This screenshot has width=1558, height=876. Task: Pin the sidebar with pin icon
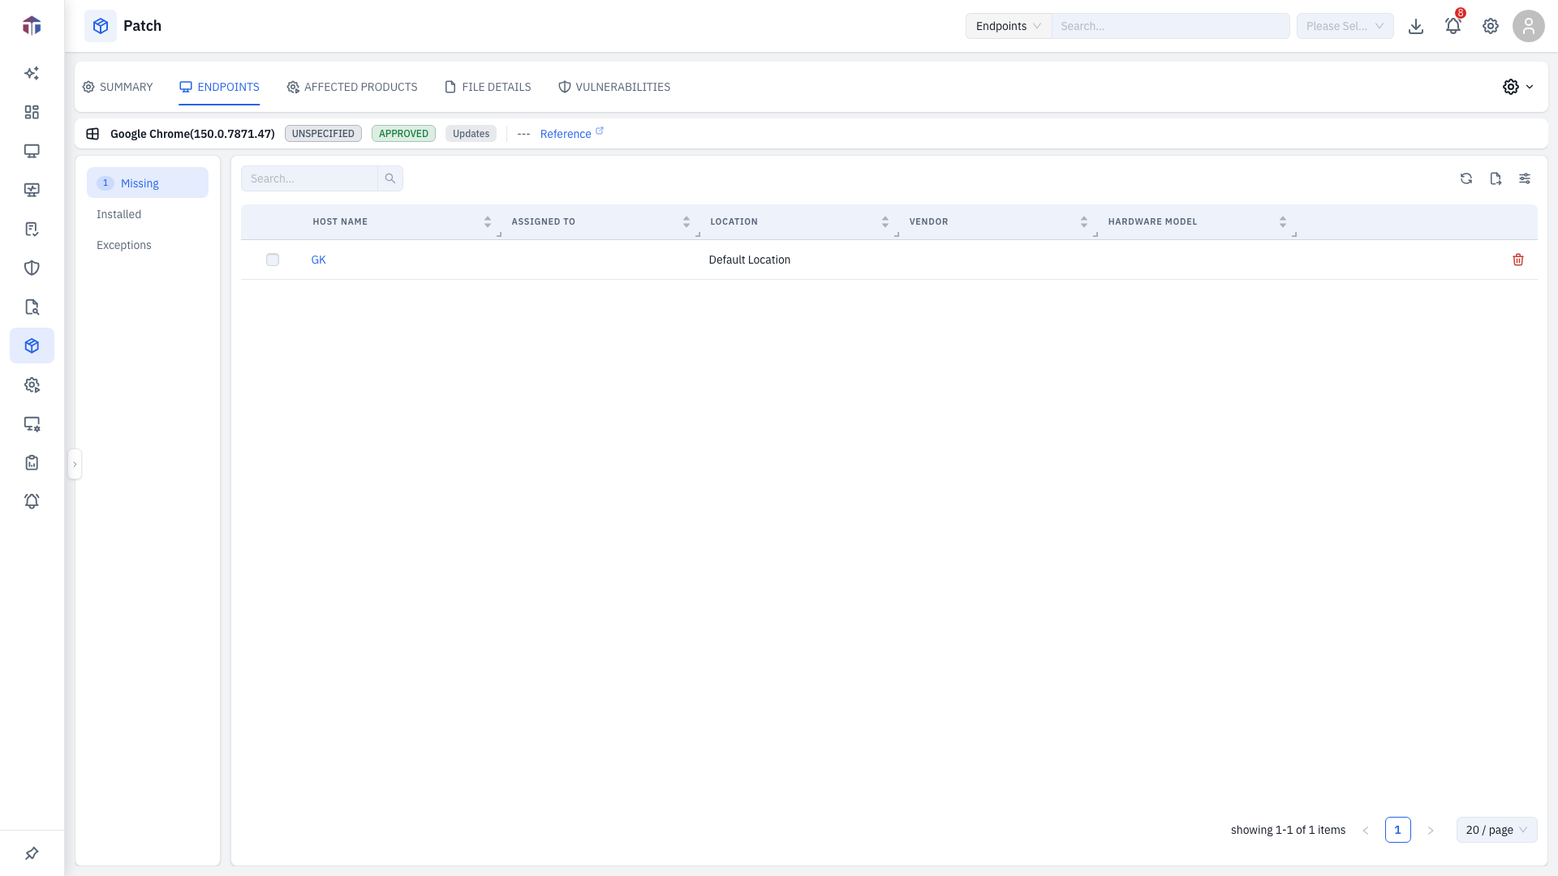point(32,853)
